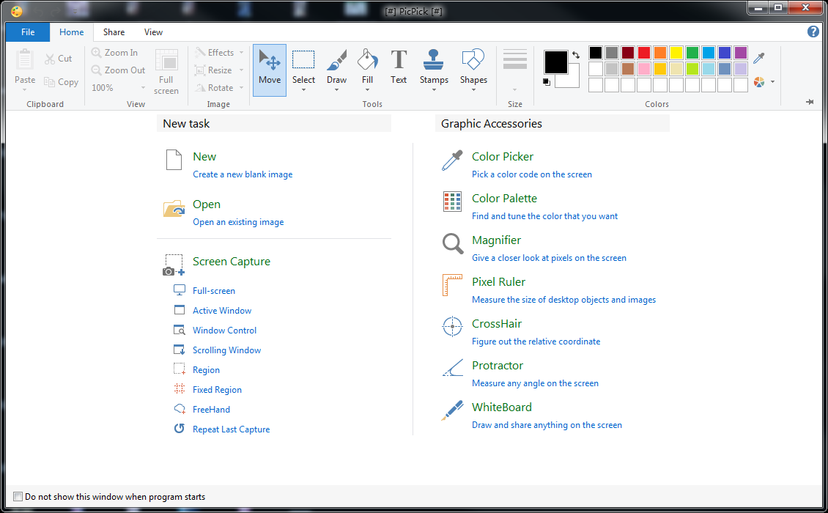The image size is (828, 513).
Task: Swap foreground and background colors
Action: 576,54
